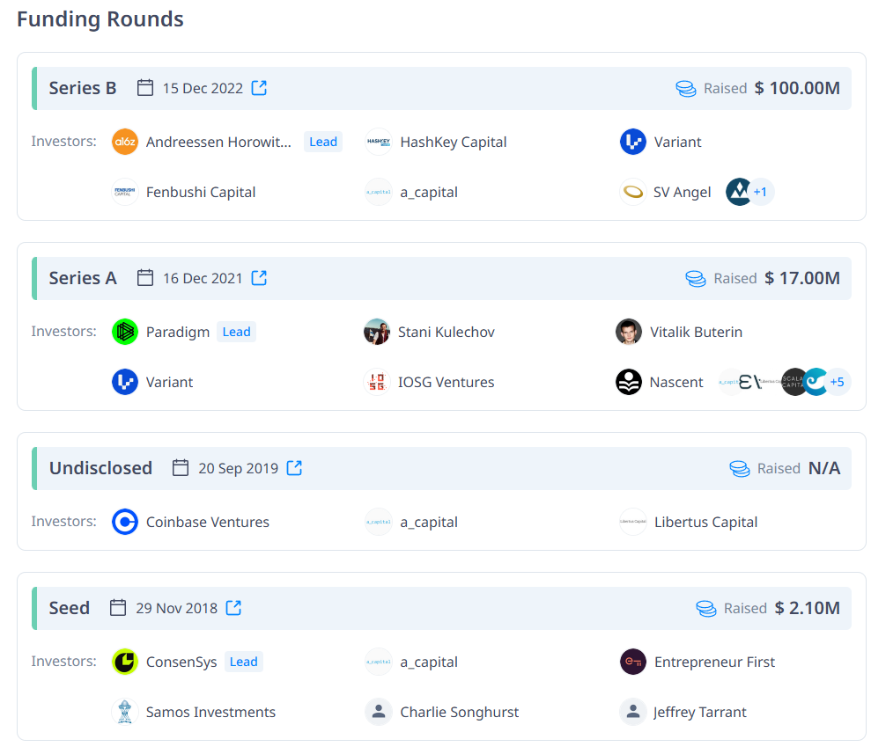
Task: Click the Coinbase Ventures logo
Action: pos(125,522)
